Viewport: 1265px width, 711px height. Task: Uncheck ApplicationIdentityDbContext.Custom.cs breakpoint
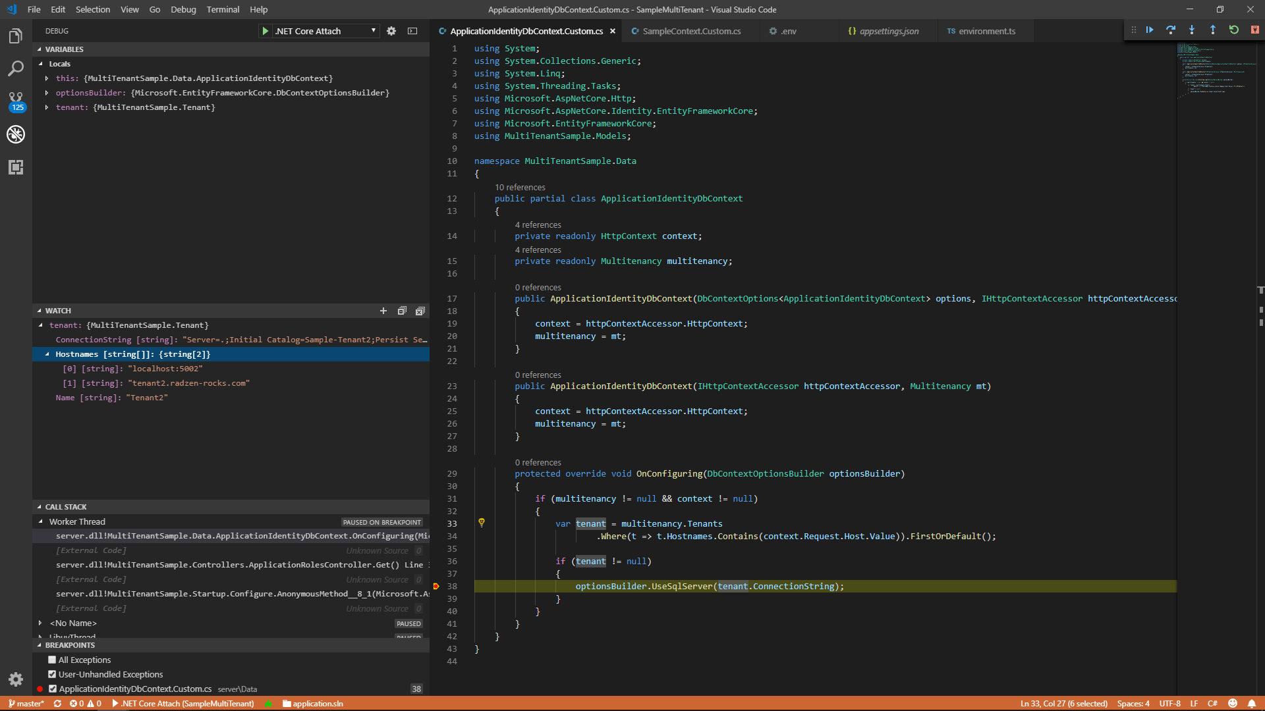coord(53,689)
